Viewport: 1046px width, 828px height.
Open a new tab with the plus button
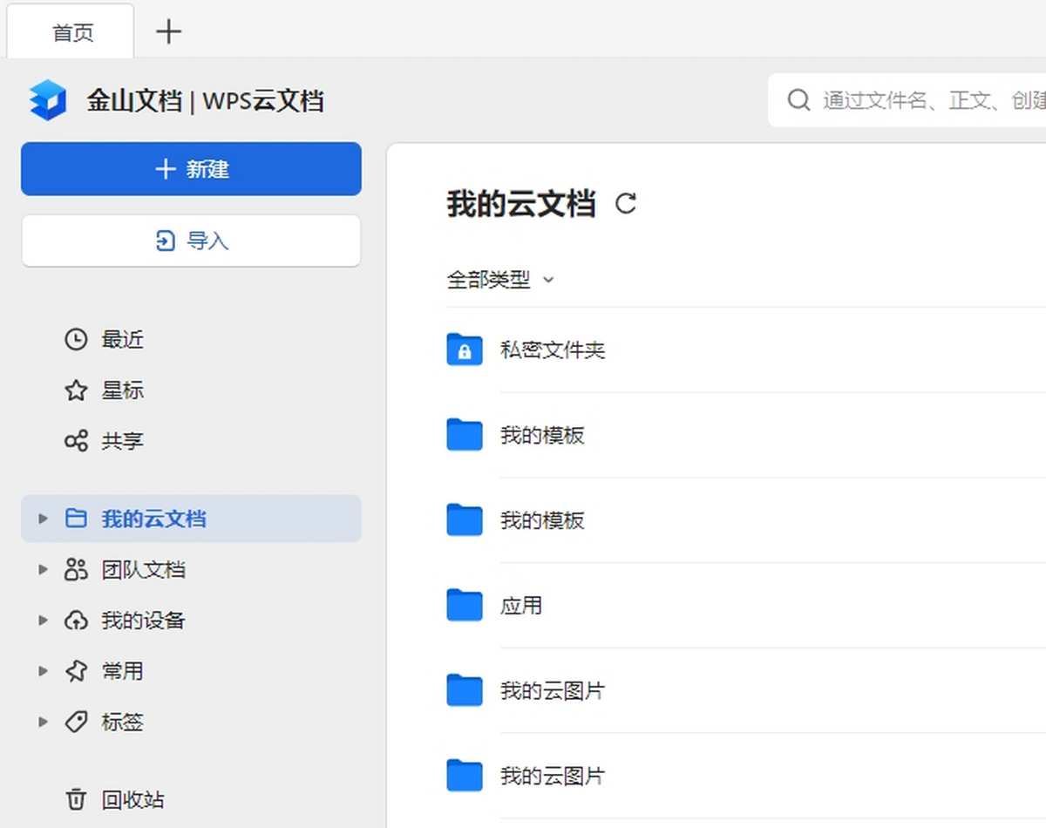coord(168,31)
